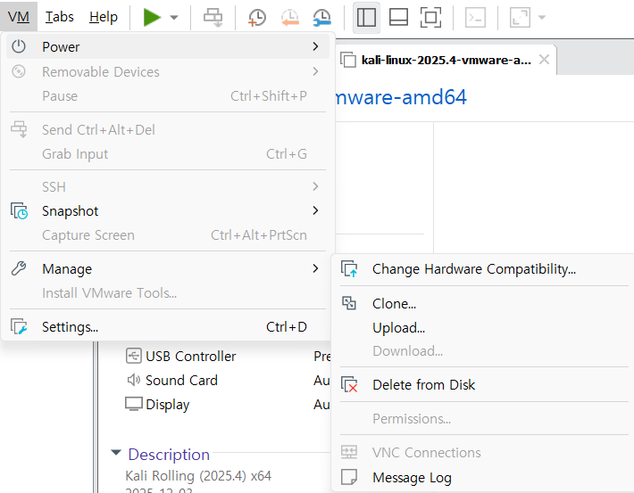
Task: Click the Send Ctrl+Alt+Del toolbar icon
Action: click(213, 17)
